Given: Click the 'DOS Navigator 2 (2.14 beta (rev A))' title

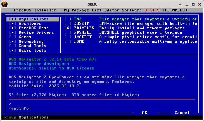Looking at the screenshot, I should tap(53, 59).
